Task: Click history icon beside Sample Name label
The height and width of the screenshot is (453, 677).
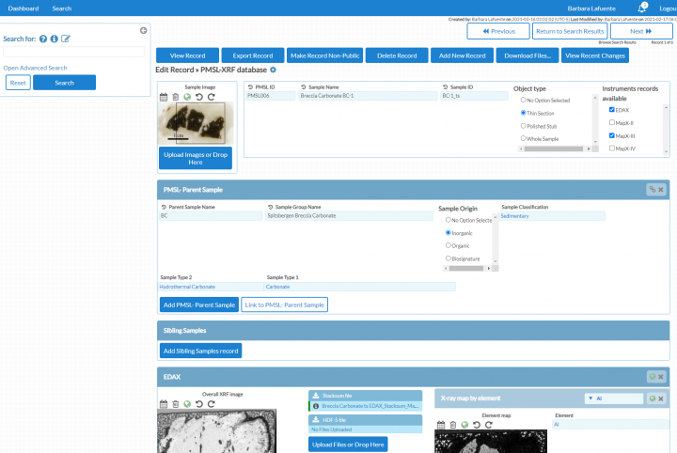Action: [x=303, y=87]
